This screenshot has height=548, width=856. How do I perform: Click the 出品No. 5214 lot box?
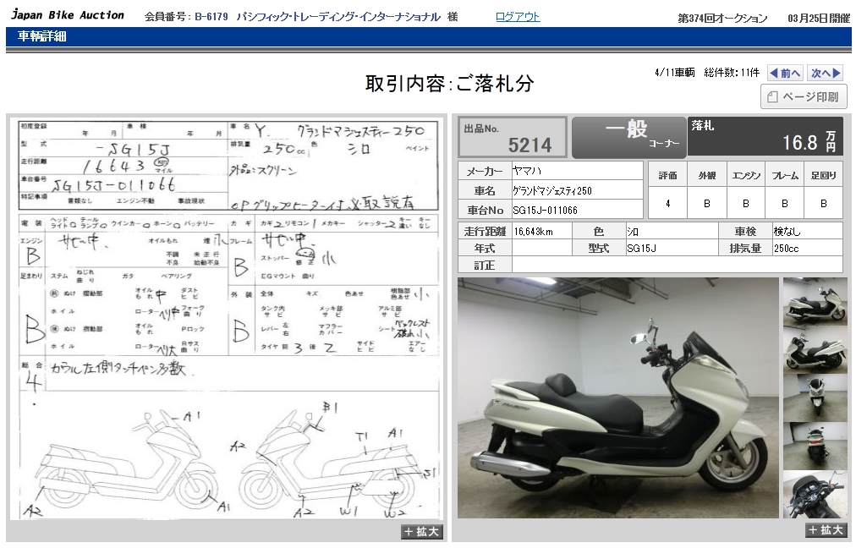click(512, 137)
